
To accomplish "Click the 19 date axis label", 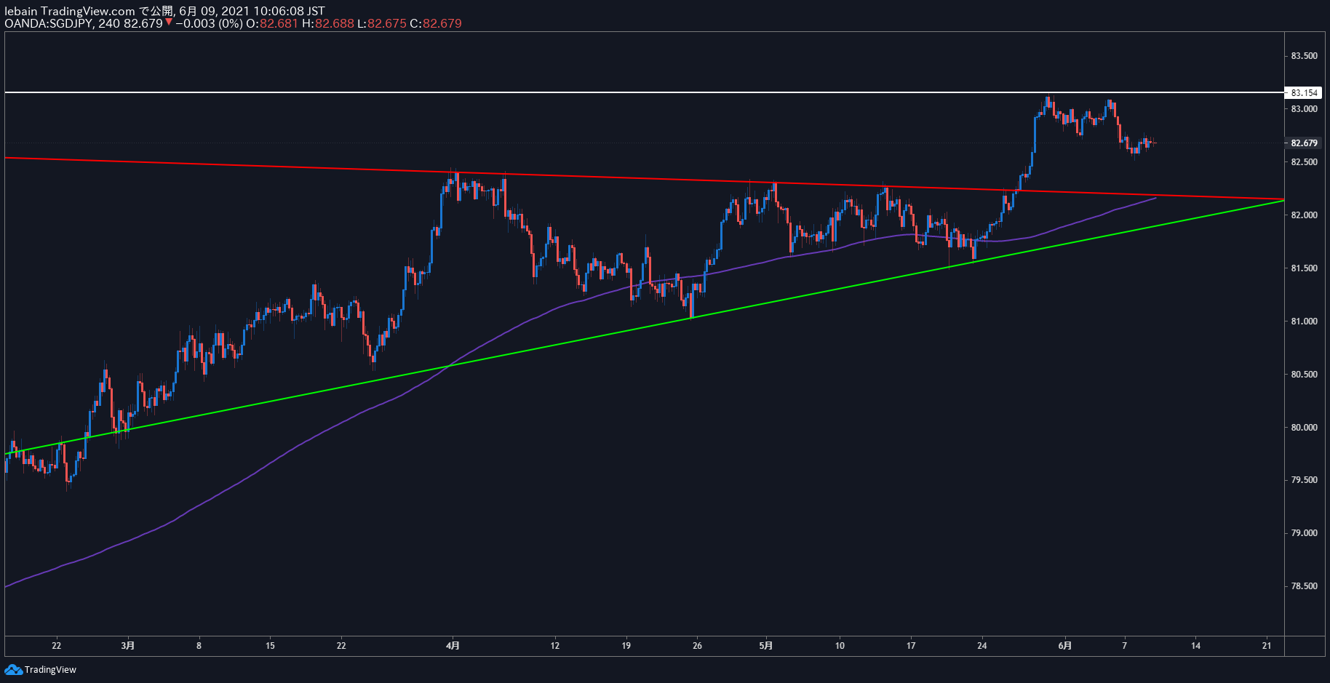I will coord(626,646).
